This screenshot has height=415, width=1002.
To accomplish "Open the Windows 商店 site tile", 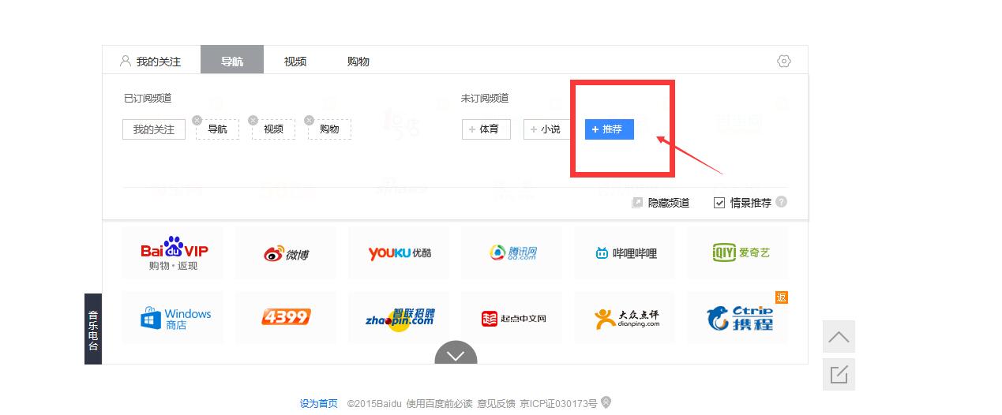I will coord(173,318).
